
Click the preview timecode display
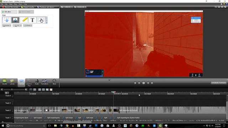tap(219, 83)
